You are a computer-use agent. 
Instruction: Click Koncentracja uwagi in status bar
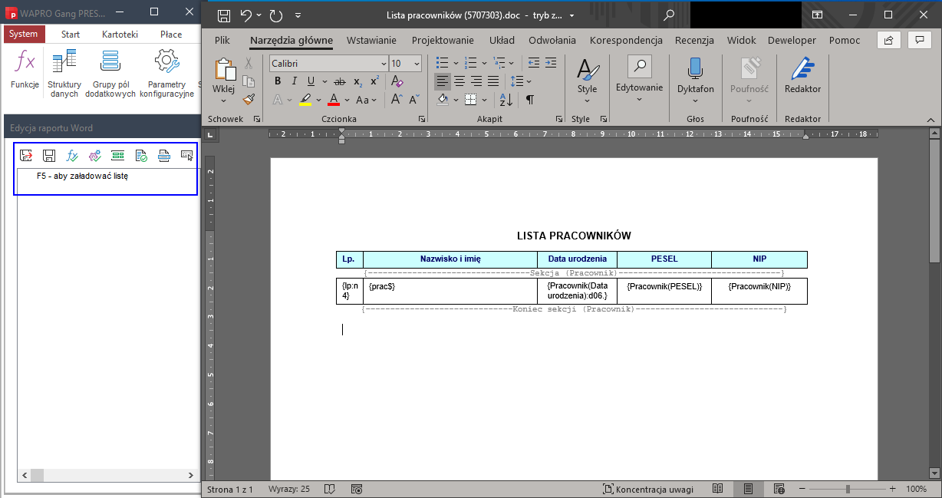point(648,489)
